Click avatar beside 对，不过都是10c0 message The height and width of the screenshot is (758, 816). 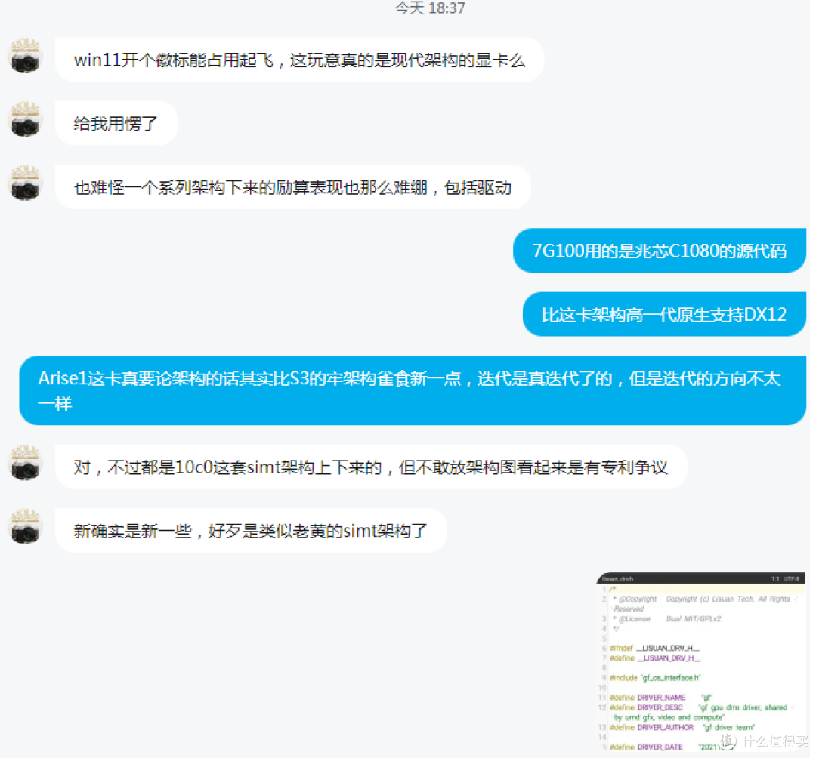click(x=25, y=463)
